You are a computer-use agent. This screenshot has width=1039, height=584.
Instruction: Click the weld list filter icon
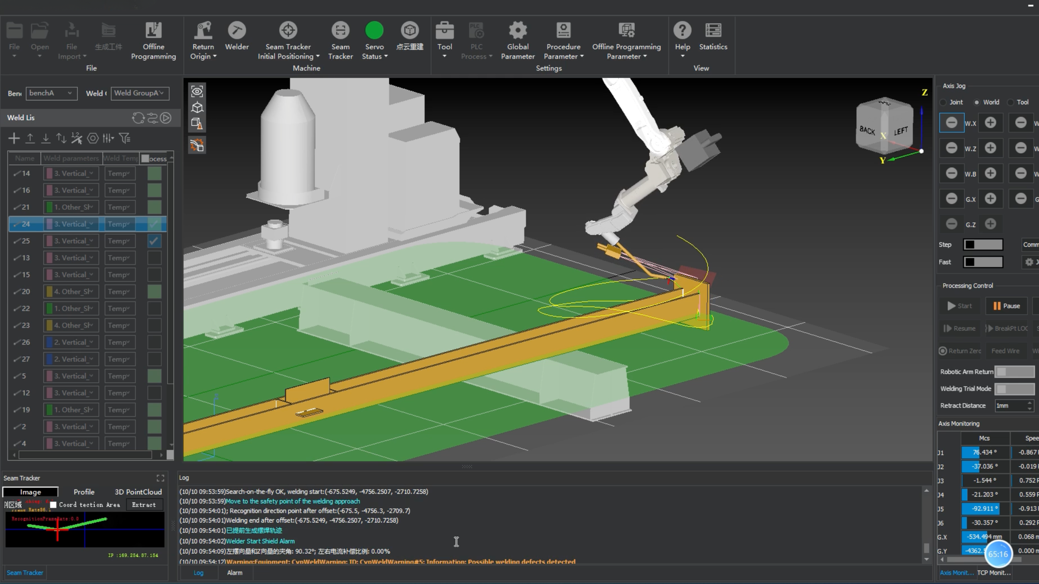(125, 138)
